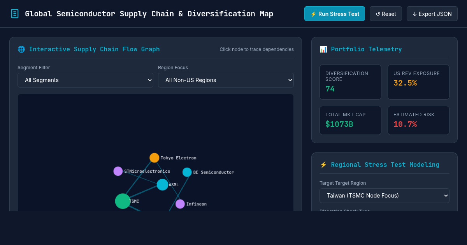
Task: Click the US Rev Exposure card
Action: tap(418, 82)
